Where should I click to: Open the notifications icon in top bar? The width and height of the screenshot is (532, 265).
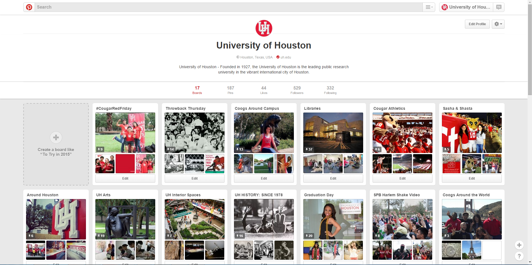tap(499, 7)
